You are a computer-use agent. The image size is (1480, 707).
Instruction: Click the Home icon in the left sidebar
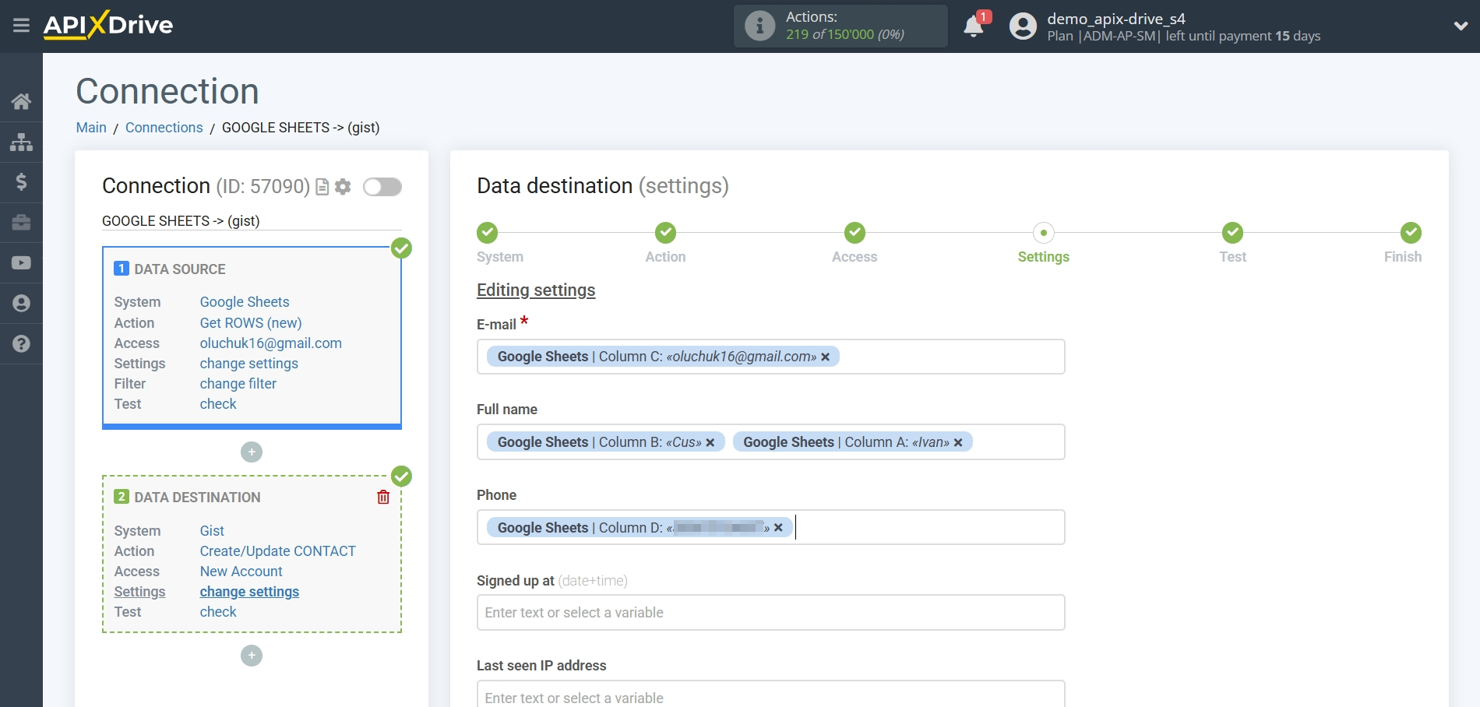pos(21,101)
